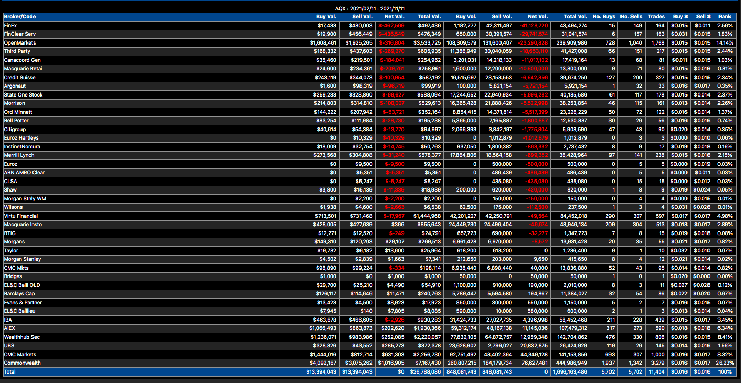Select the Euroz Hartleys broker name

[21, 138]
